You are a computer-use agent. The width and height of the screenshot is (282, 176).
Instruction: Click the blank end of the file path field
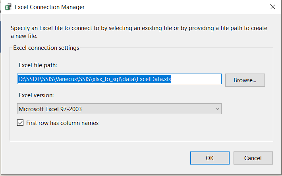pos(199,79)
